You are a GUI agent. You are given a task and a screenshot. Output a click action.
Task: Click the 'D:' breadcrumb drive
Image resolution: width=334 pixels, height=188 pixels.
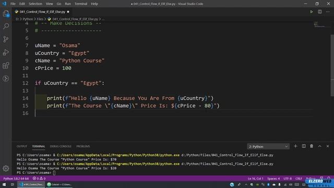pos(17,19)
